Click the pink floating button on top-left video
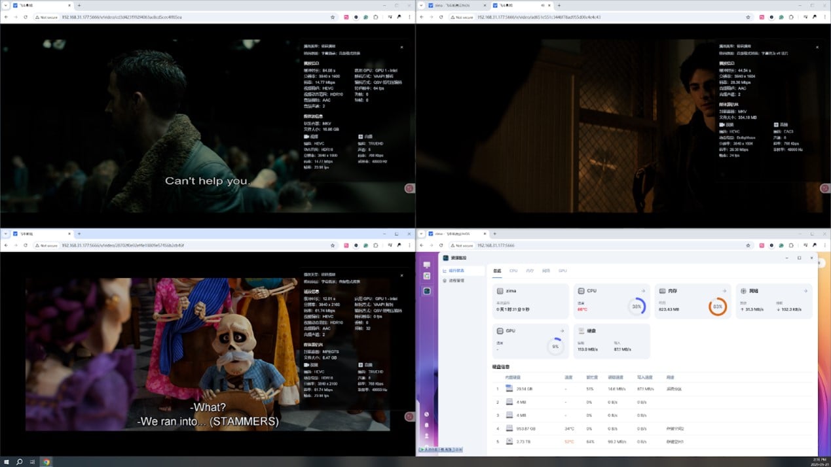This screenshot has width=831, height=467. (409, 188)
